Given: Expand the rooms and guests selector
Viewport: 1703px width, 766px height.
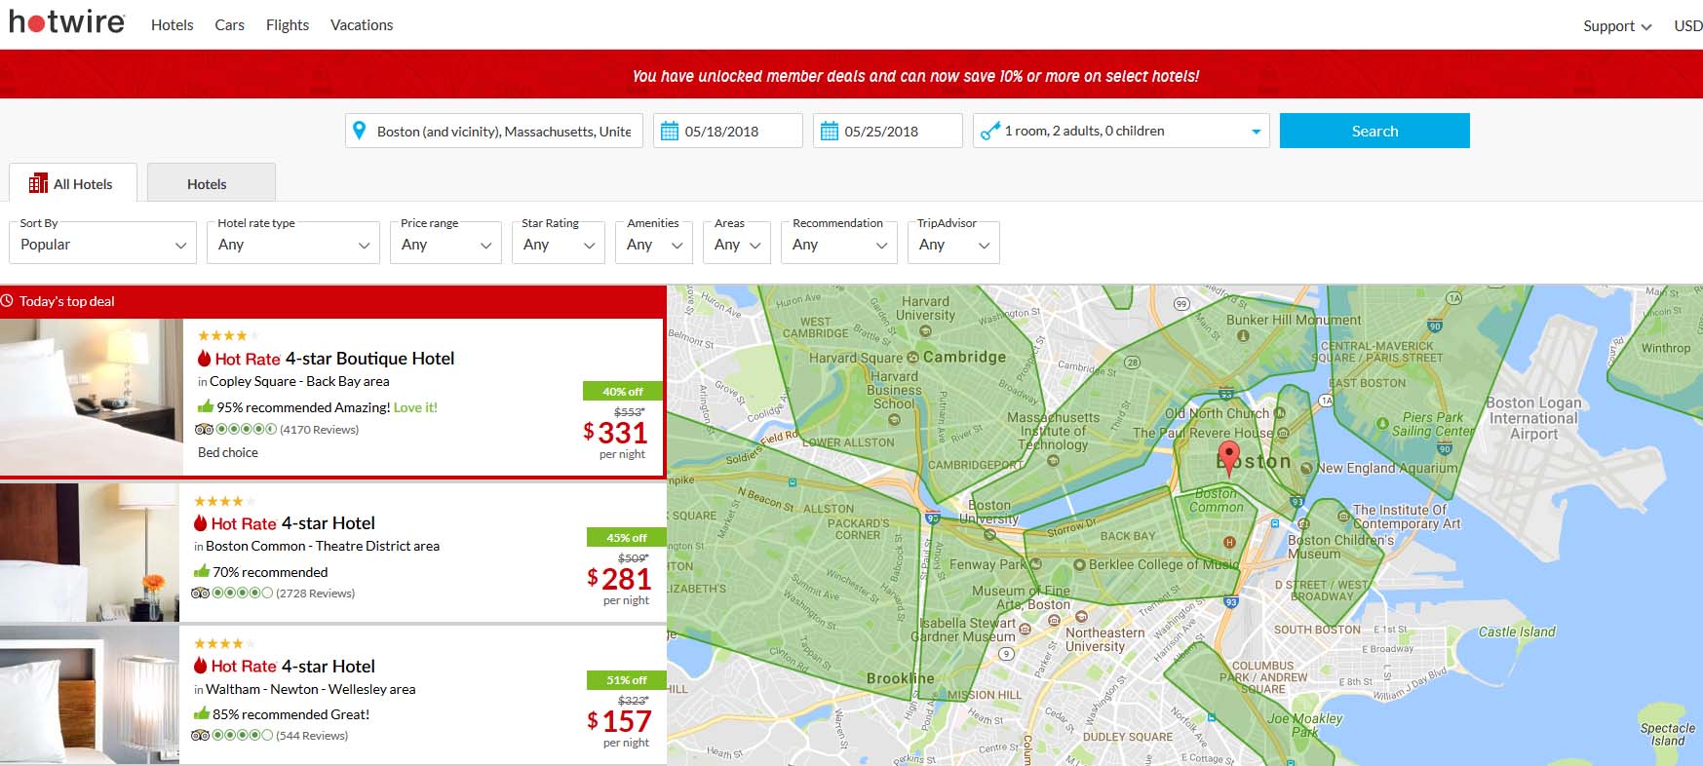Looking at the screenshot, I should 1121,131.
